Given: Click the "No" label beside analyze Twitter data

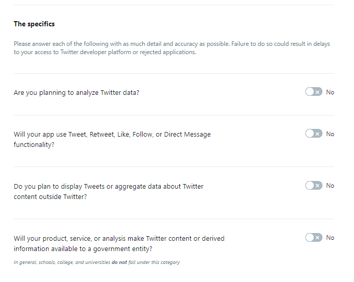Looking at the screenshot, I should (330, 92).
